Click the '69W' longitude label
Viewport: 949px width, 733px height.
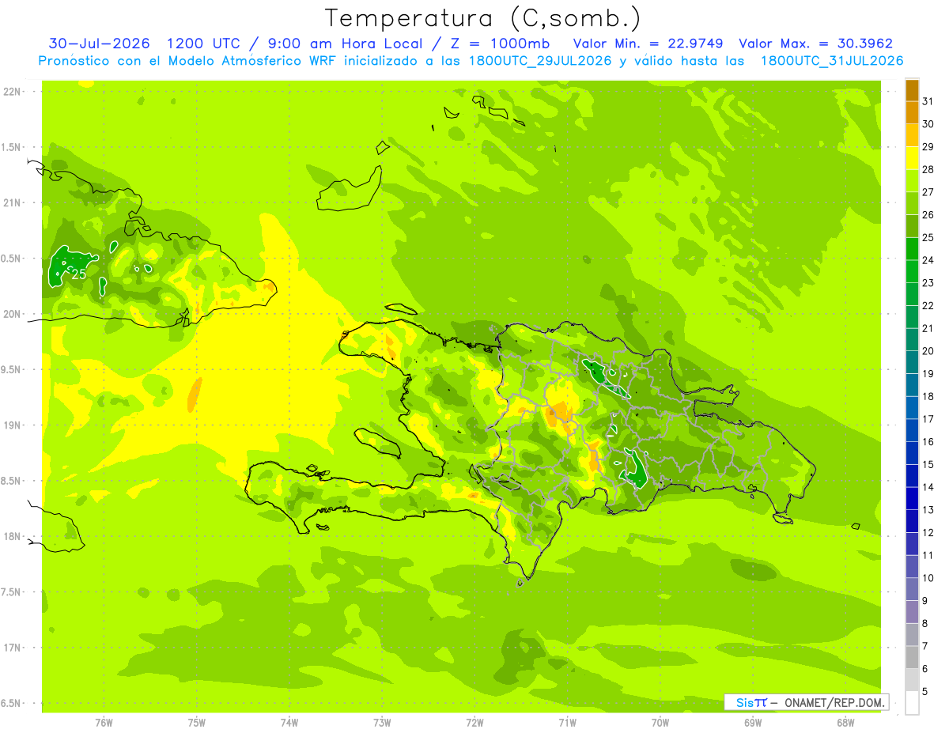[x=753, y=722]
